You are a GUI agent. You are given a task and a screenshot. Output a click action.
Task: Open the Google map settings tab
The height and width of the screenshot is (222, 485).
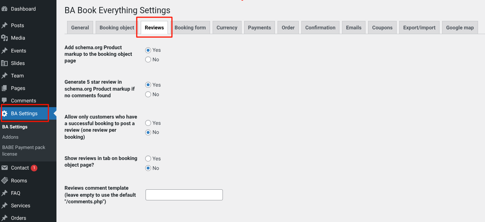pos(460,28)
